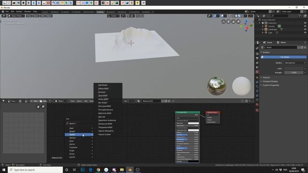Open the File menu
The height and width of the screenshot is (173, 308).
point(7,12)
